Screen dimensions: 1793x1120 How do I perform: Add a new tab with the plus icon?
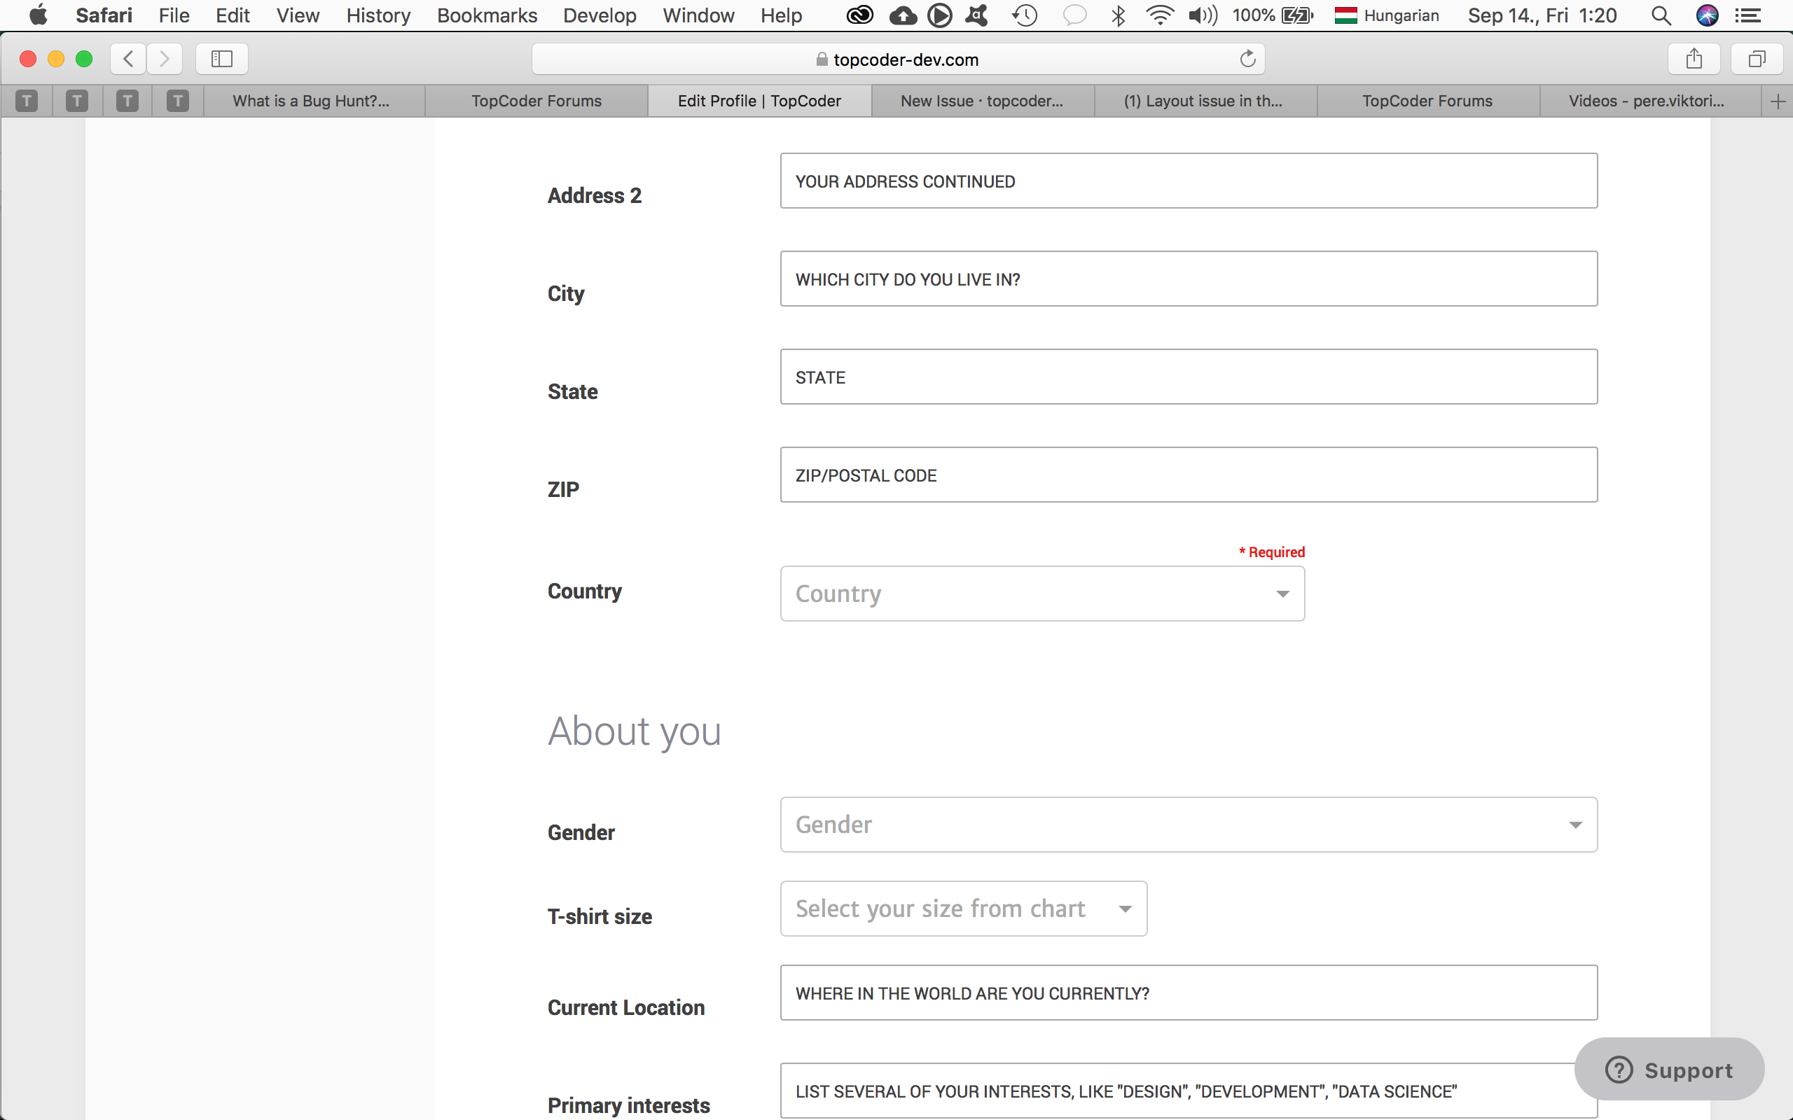[1778, 101]
